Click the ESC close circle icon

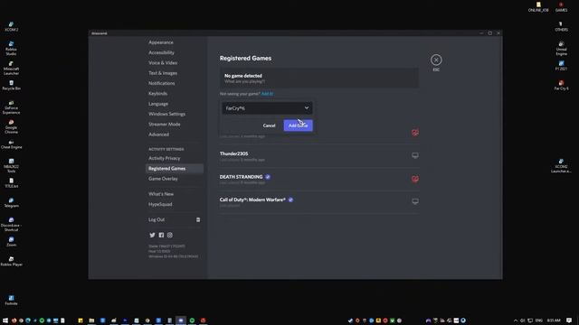click(x=436, y=60)
